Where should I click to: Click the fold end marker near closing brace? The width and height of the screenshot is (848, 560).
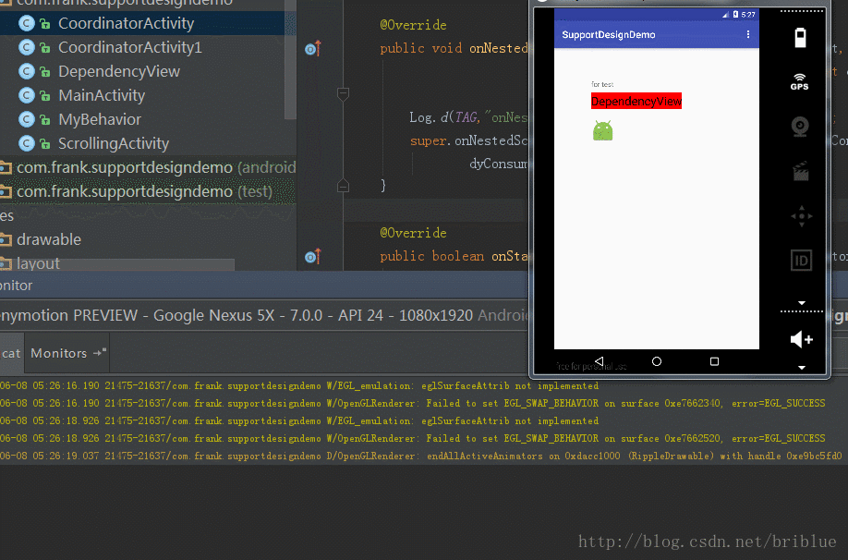coord(343,186)
